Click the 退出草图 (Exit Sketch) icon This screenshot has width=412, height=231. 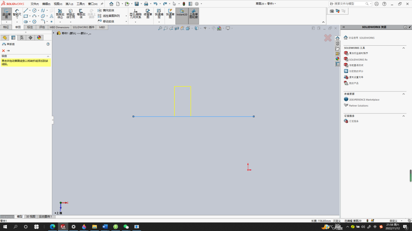pos(6,14)
